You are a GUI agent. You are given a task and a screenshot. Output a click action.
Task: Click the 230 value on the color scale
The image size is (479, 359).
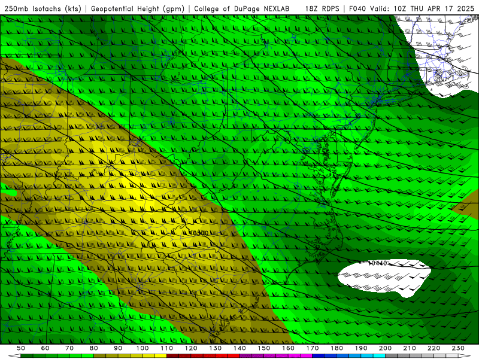click(458, 348)
